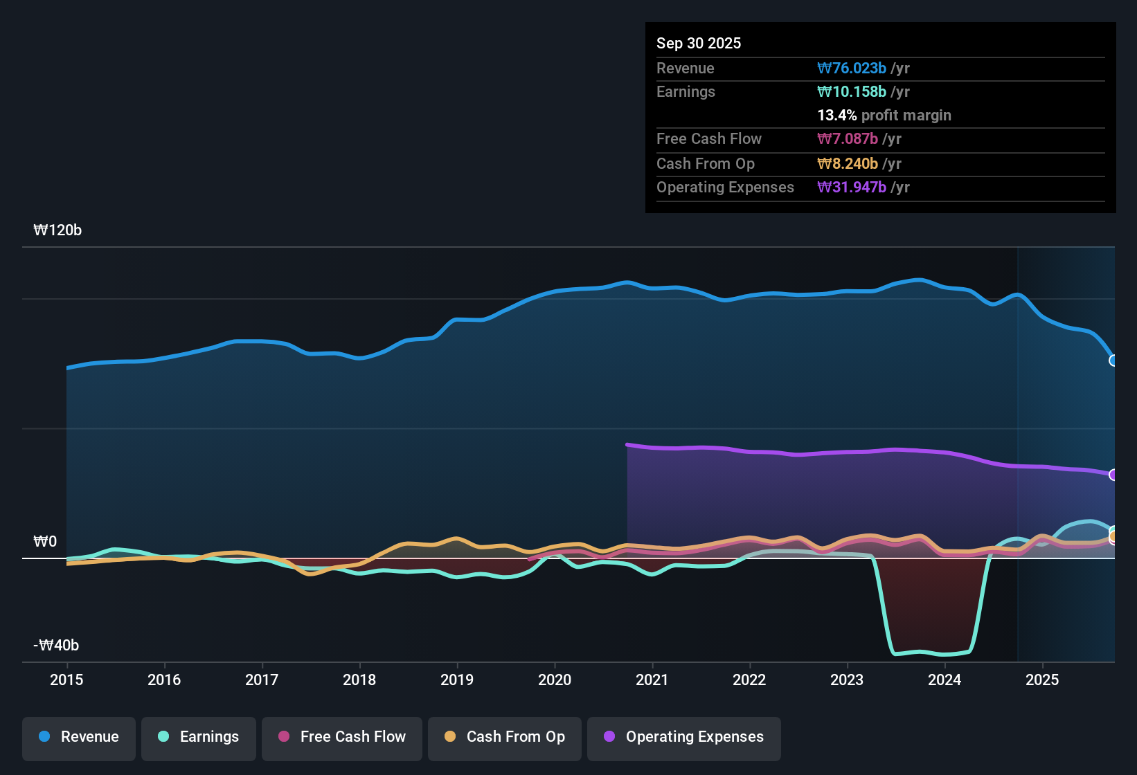This screenshot has width=1137, height=775.
Task: Select the purple Operating Expenses dot icon
Action: (x=609, y=737)
